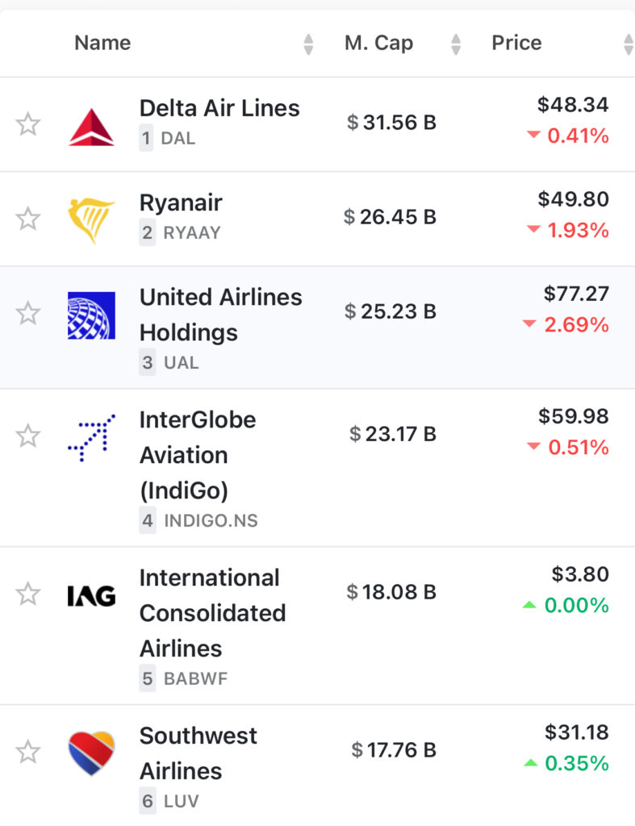Star Delta Air Lines as favorite
Image resolution: width=635 pixels, height=826 pixels.
28,124
